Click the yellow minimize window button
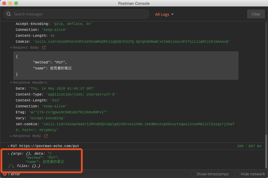Viewport: 268px width, 178px height. (x=10, y=3)
